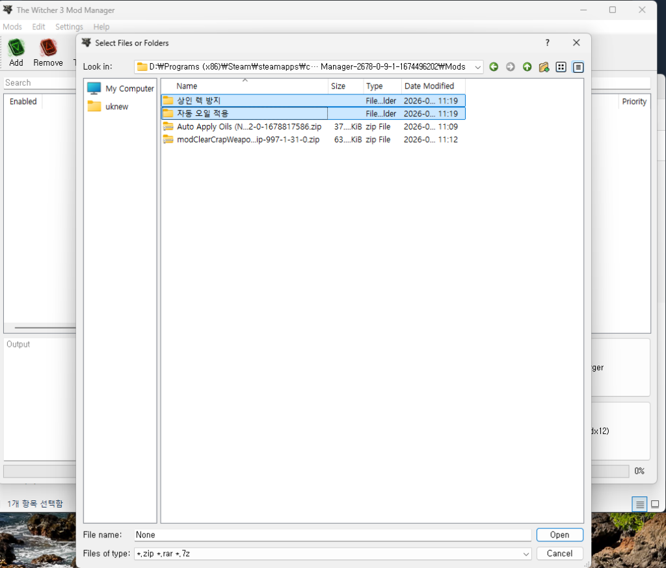666x568 pixels.
Task: Click the 11:09 date modified cell
Action: 431,127
